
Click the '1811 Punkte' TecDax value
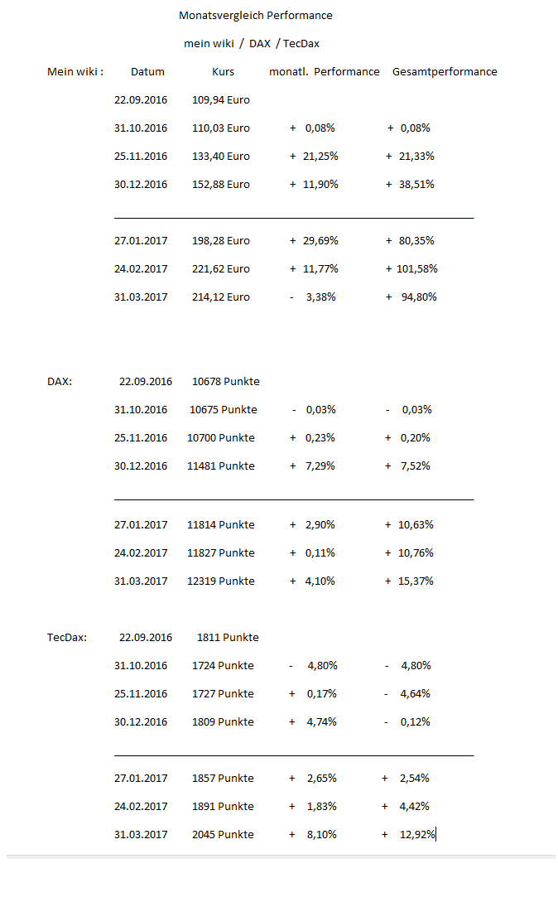(228, 638)
